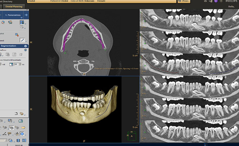Open the save-to-film dropdown arrow
This screenshot has width=239, height=146.
13,122
